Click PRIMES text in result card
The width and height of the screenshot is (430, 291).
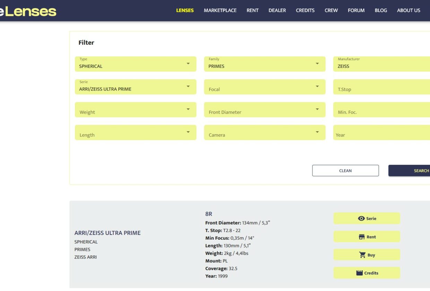82,249
